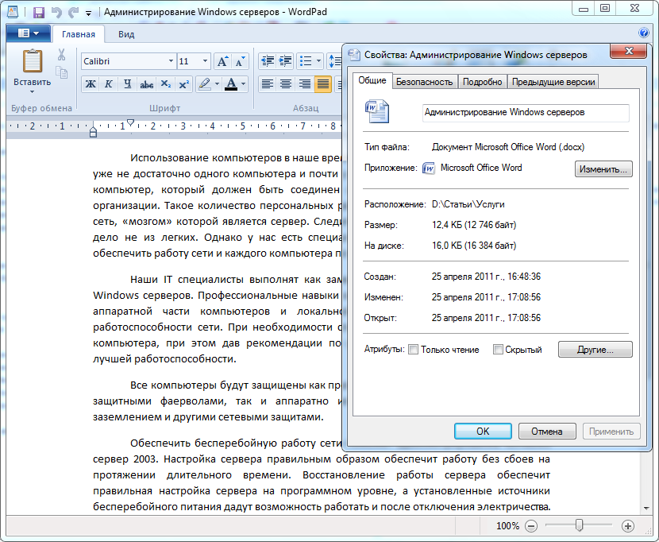Toggle superscript formatting
The width and height of the screenshot is (659, 542).
point(183,85)
